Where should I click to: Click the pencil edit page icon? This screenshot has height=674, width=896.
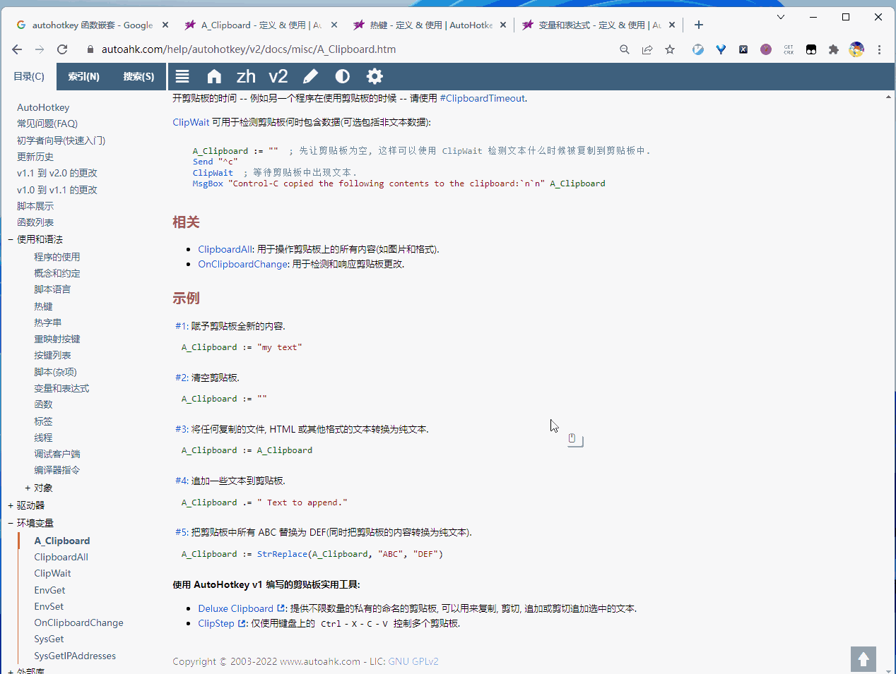(310, 76)
